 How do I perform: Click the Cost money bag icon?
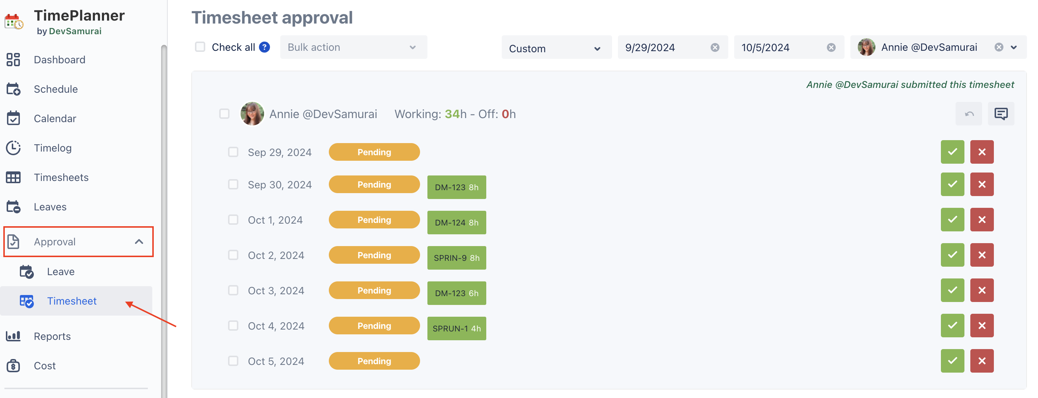click(13, 366)
